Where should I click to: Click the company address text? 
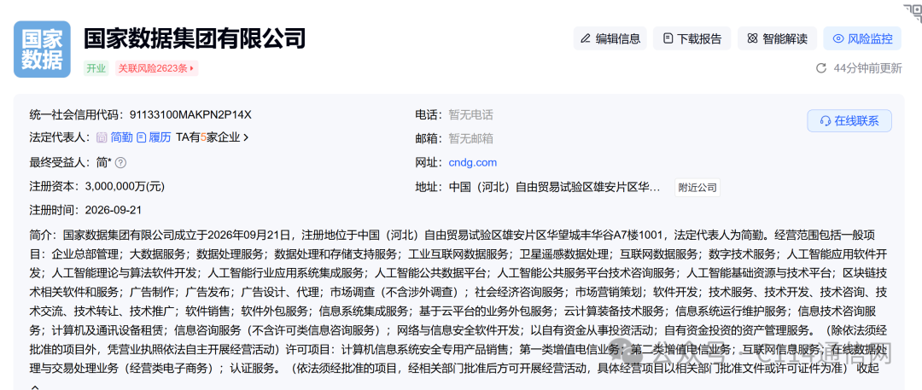click(555, 188)
